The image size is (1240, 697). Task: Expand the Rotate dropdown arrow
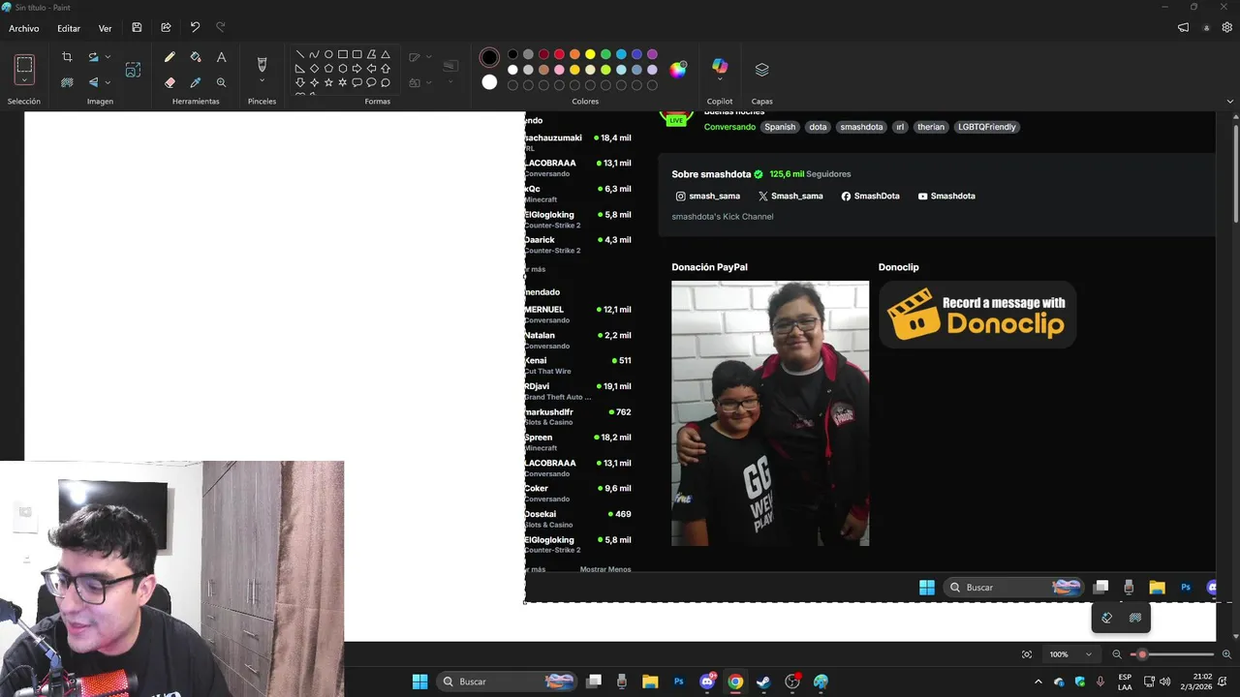(108, 57)
